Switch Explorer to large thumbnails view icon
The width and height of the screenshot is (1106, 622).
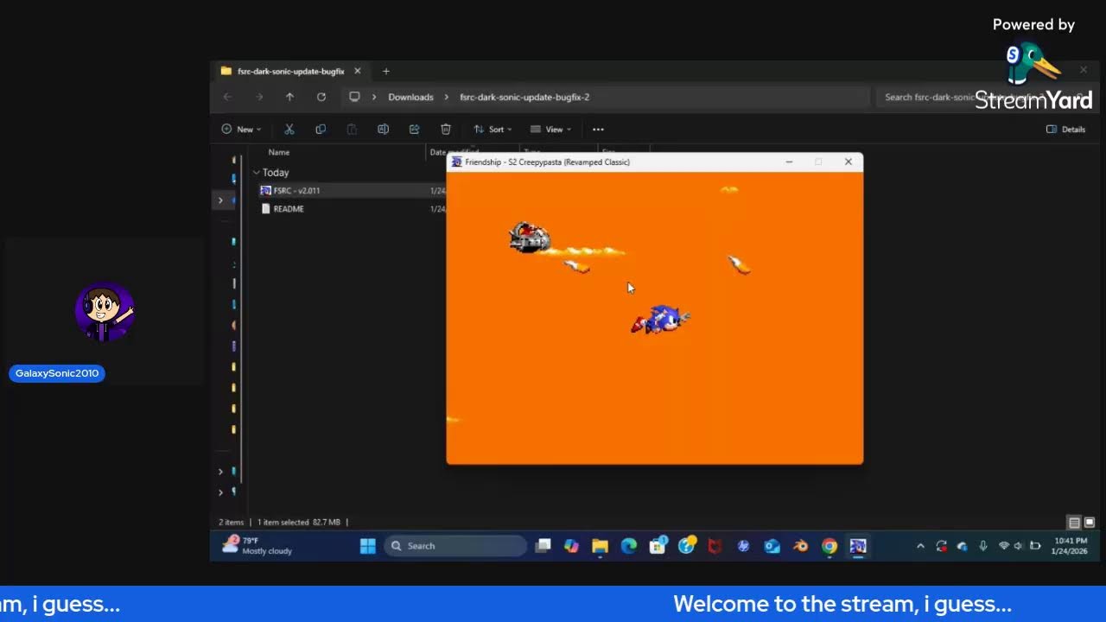[1090, 523]
